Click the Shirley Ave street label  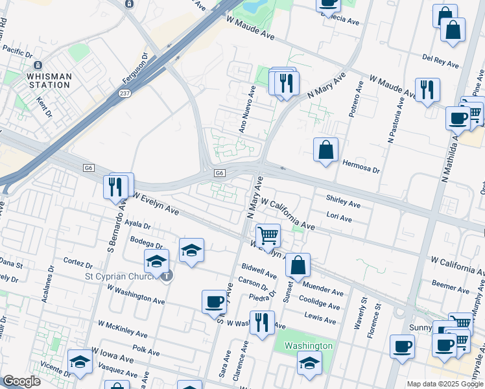pos(343,201)
